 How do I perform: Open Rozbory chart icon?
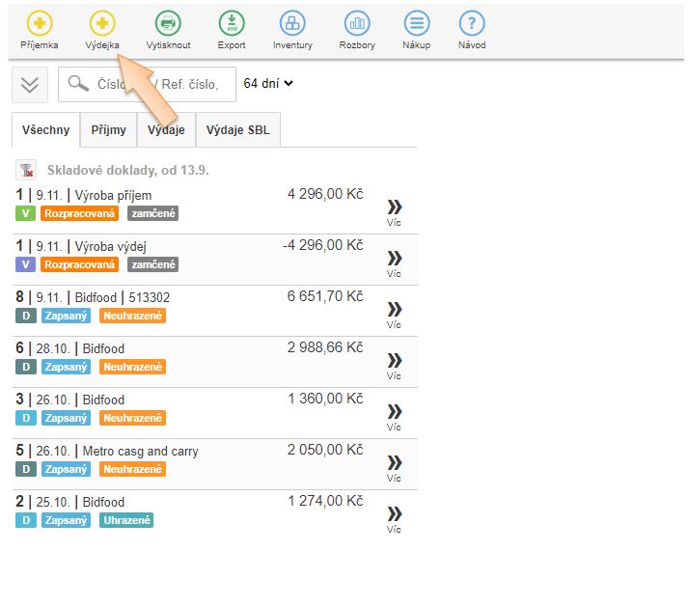pyautogui.click(x=357, y=23)
